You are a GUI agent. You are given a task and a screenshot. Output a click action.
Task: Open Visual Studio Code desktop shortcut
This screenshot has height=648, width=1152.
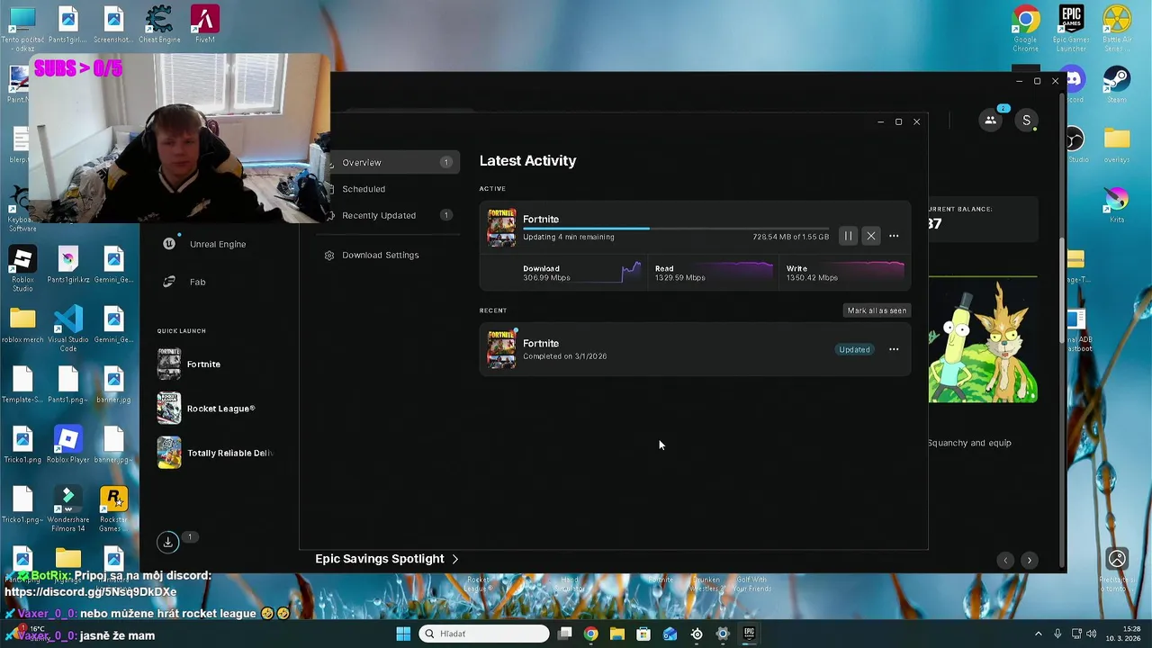(68, 328)
